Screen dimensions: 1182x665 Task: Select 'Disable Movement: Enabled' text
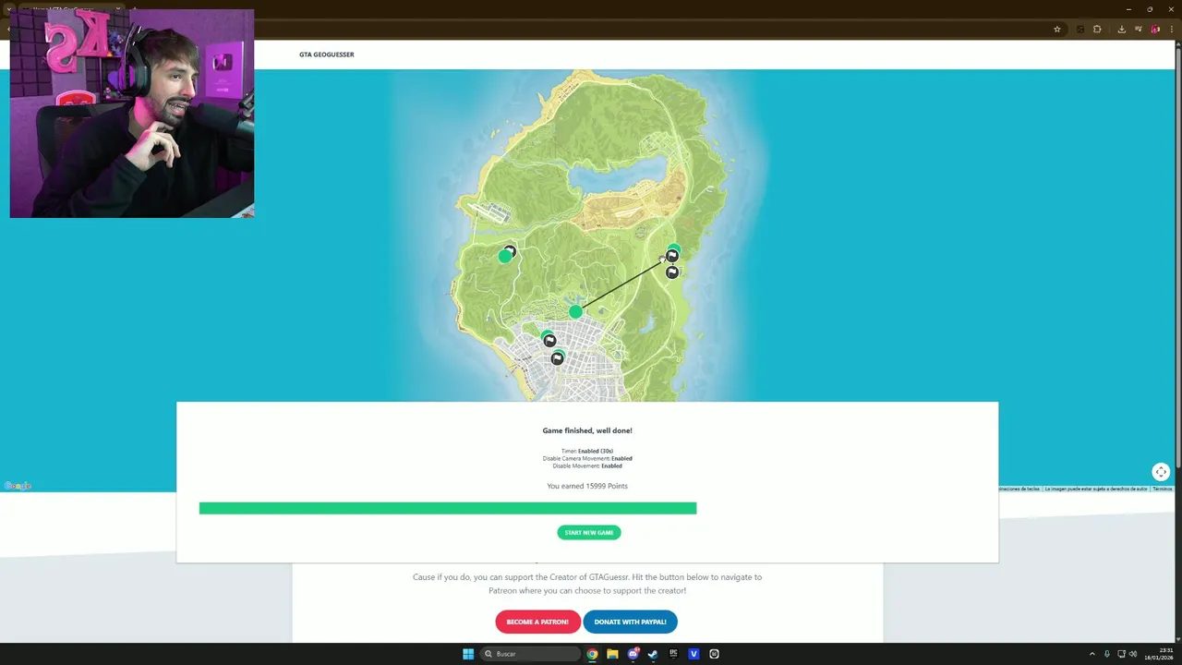click(x=587, y=465)
